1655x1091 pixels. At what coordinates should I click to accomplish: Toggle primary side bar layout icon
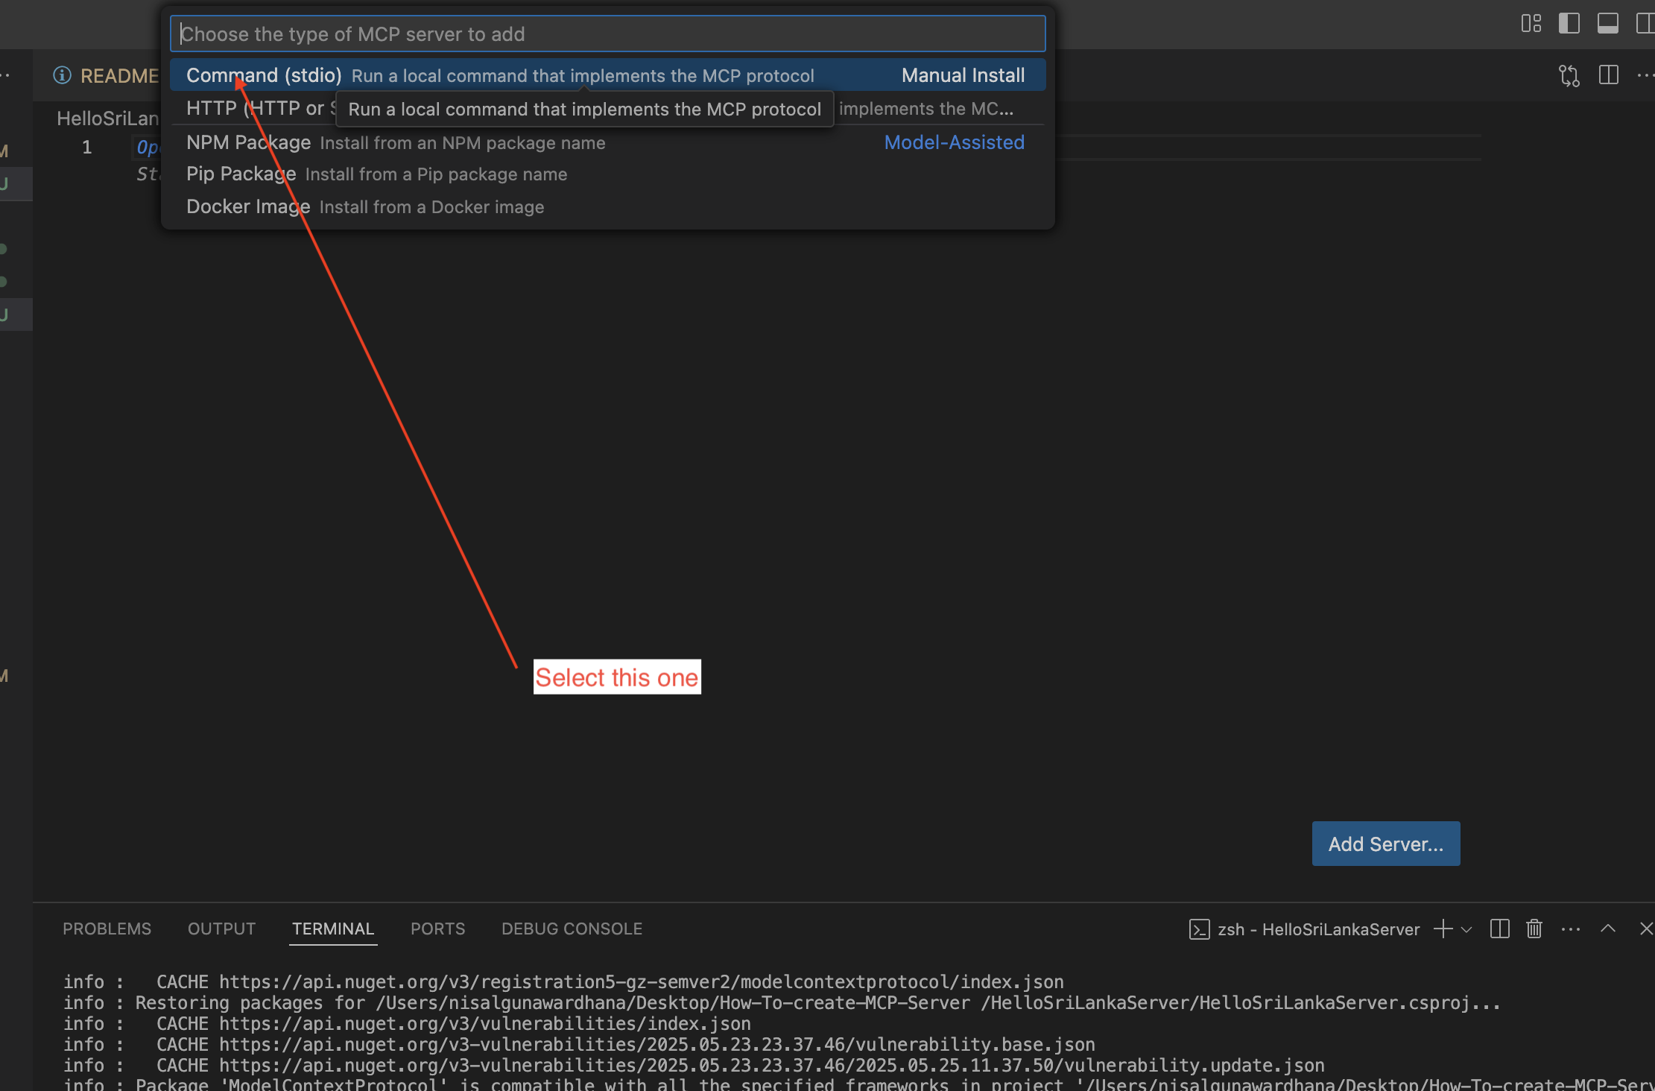point(1569,23)
